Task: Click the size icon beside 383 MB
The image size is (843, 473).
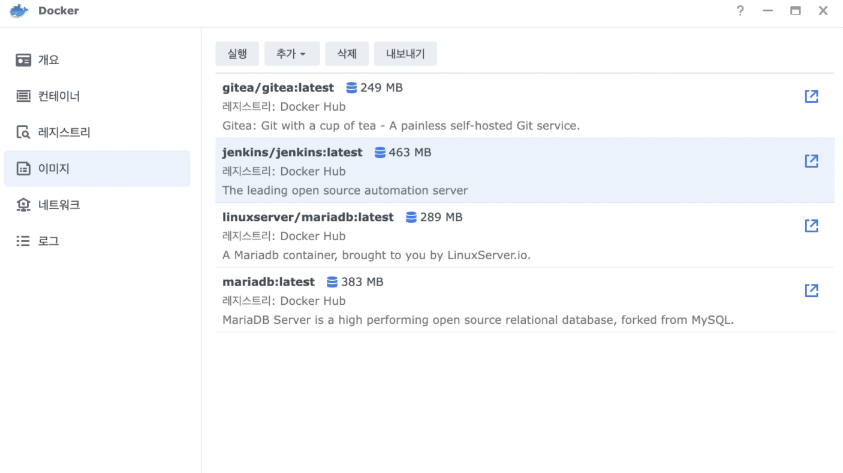Action: coord(332,282)
